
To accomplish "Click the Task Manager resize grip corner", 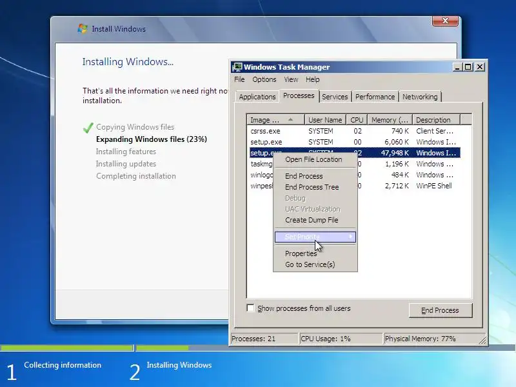I will 482,341.
